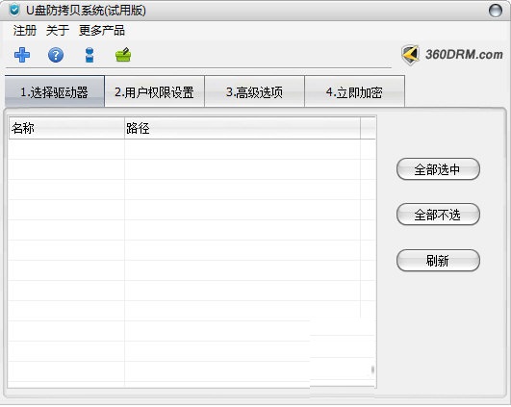Switch to the 4.立即加密 tab
This screenshot has height=407, width=511.
[354, 92]
